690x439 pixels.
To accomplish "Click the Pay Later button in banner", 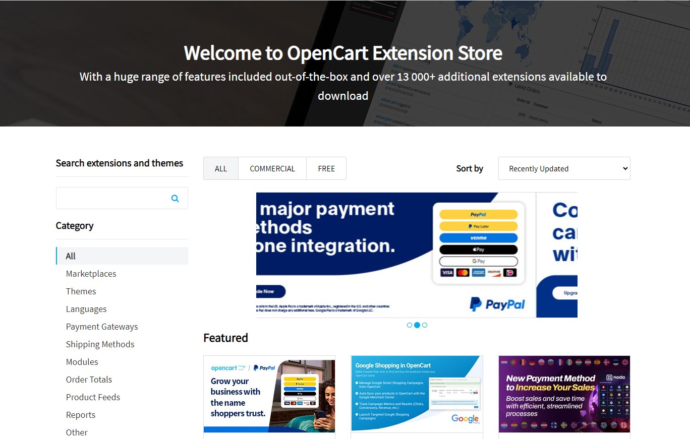I will pyautogui.click(x=479, y=226).
